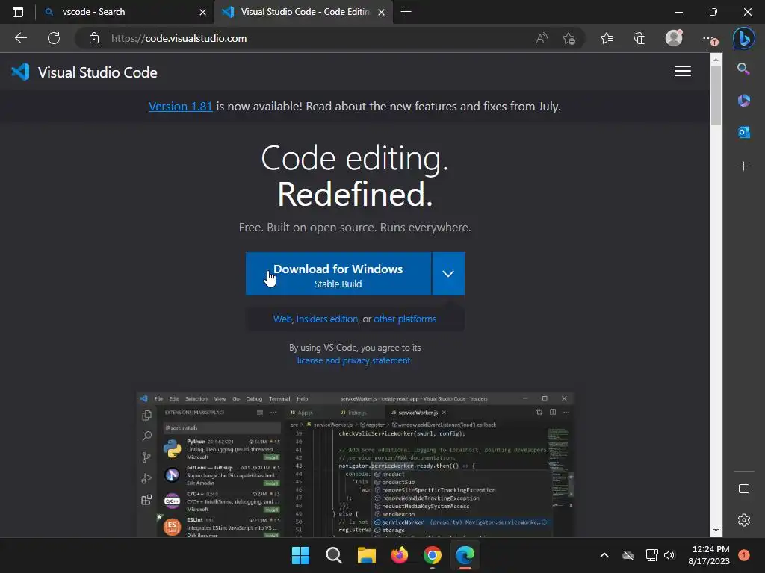The image size is (765, 573).
Task: Open the network status tray icon
Action: pyautogui.click(x=651, y=555)
